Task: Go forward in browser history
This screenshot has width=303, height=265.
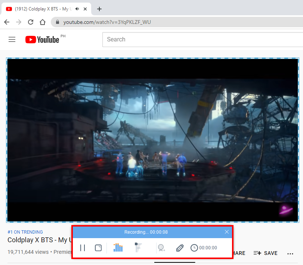Action: tap(19, 22)
